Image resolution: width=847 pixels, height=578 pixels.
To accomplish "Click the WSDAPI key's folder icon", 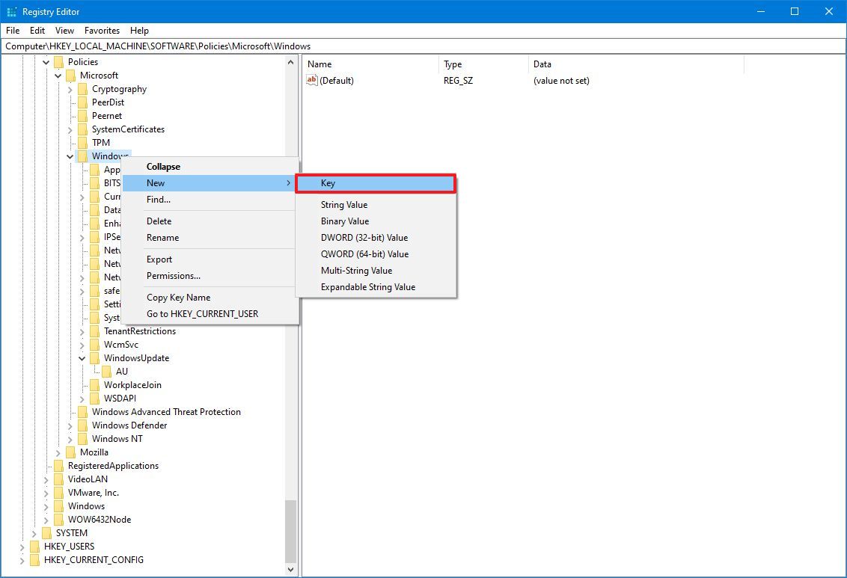I will coord(95,398).
